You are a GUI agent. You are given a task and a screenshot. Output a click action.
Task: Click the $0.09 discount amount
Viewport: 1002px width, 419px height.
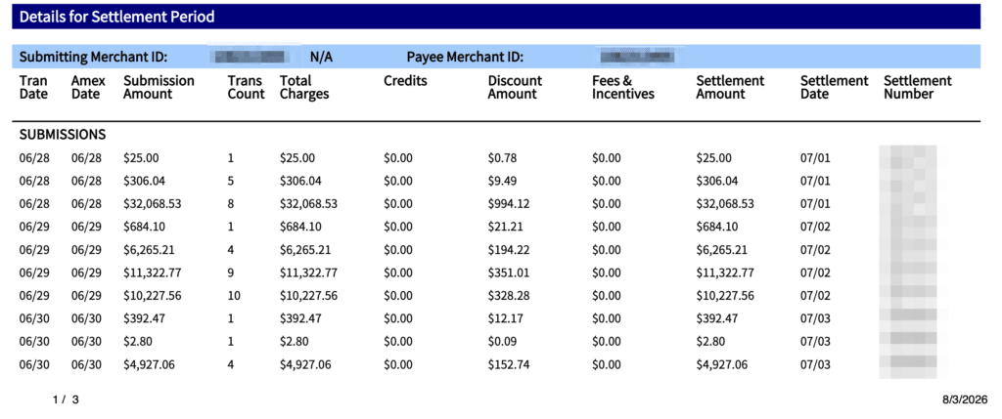[x=502, y=342]
